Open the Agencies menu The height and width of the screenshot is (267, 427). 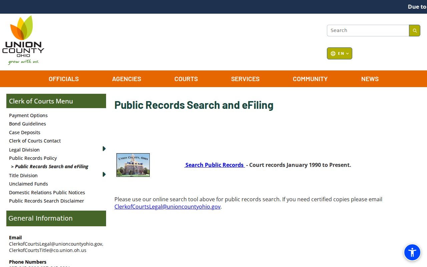(x=126, y=79)
